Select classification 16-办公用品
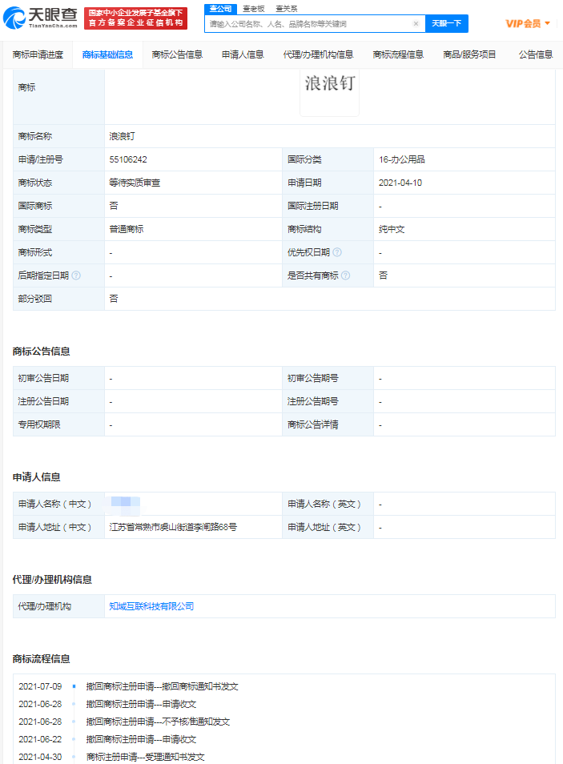 click(x=402, y=159)
